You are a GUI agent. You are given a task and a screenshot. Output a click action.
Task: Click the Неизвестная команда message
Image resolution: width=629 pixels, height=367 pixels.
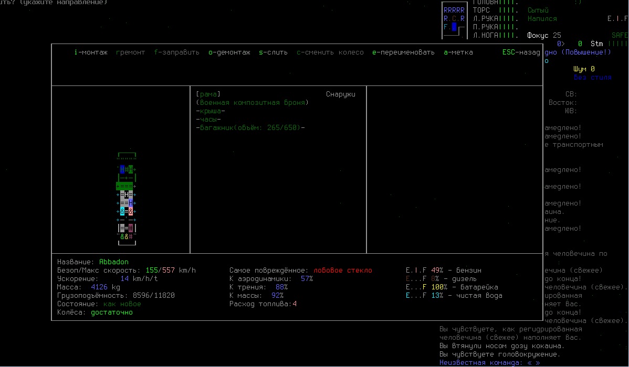pos(489,363)
